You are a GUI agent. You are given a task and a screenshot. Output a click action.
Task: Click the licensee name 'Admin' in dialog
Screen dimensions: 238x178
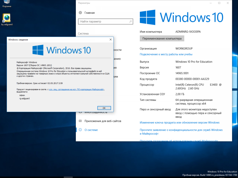22,95
